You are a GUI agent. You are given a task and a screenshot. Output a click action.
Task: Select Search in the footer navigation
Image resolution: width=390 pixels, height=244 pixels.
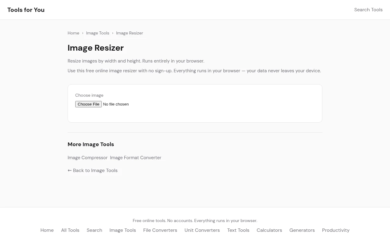click(x=94, y=230)
